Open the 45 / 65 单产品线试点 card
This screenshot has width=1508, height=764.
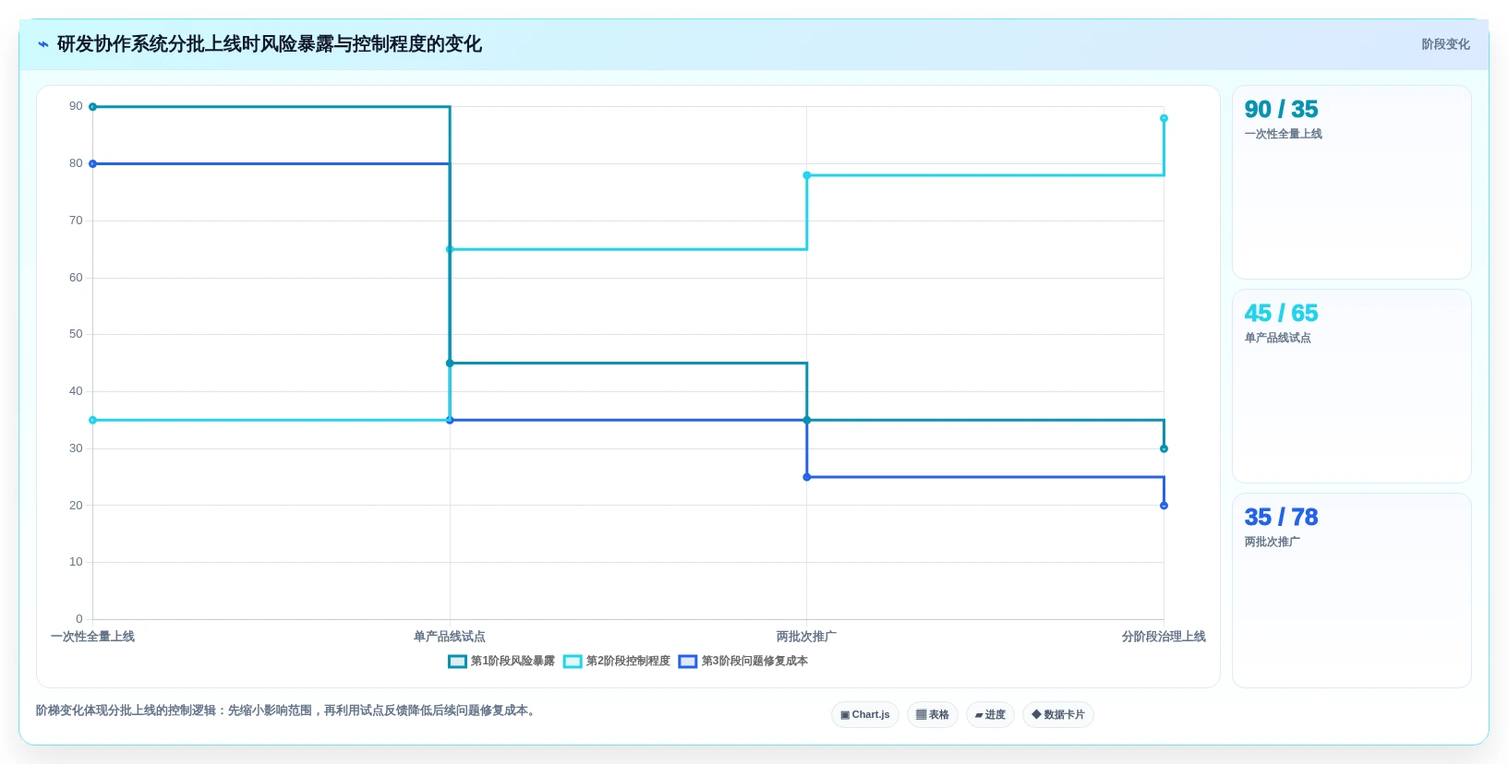pyautogui.click(x=1351, y=387)
